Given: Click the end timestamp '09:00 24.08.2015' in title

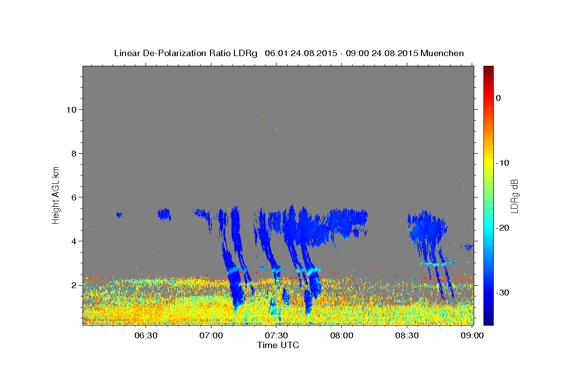Looking at the screenshot, I should pos(382,53).
